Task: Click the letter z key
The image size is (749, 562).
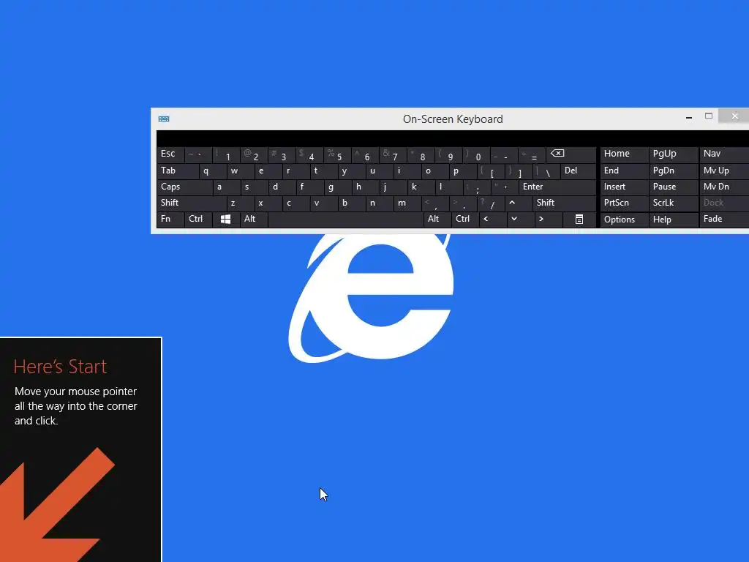Action: tap(240, 203)
